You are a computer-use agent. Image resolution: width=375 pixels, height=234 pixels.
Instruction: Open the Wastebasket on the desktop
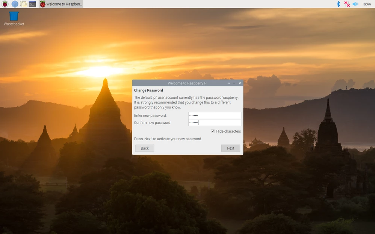(x=13, y=16)
